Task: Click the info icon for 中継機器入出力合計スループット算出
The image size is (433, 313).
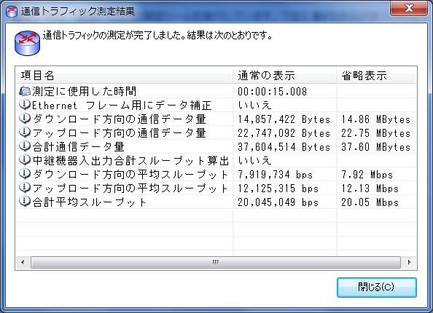Action: 25,160
